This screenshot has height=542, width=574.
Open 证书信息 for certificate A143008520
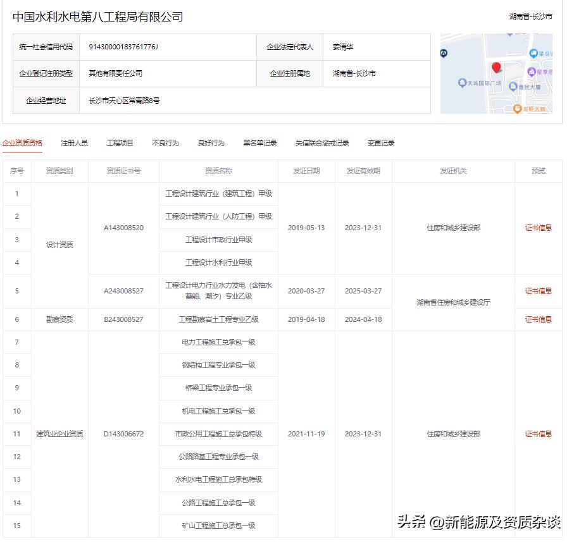coord(537,228)
